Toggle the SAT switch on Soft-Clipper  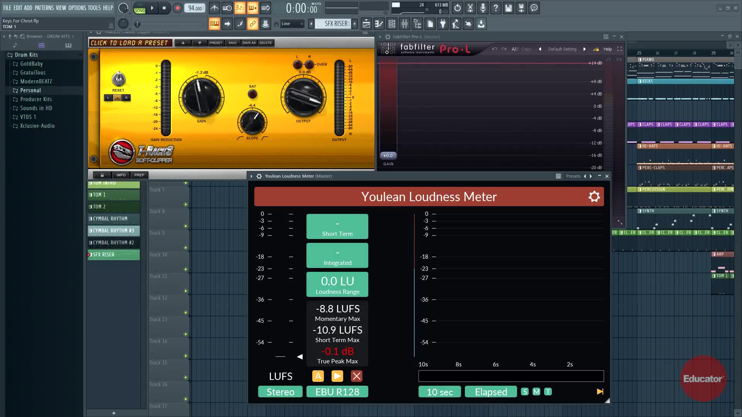(x=252, y=94)
